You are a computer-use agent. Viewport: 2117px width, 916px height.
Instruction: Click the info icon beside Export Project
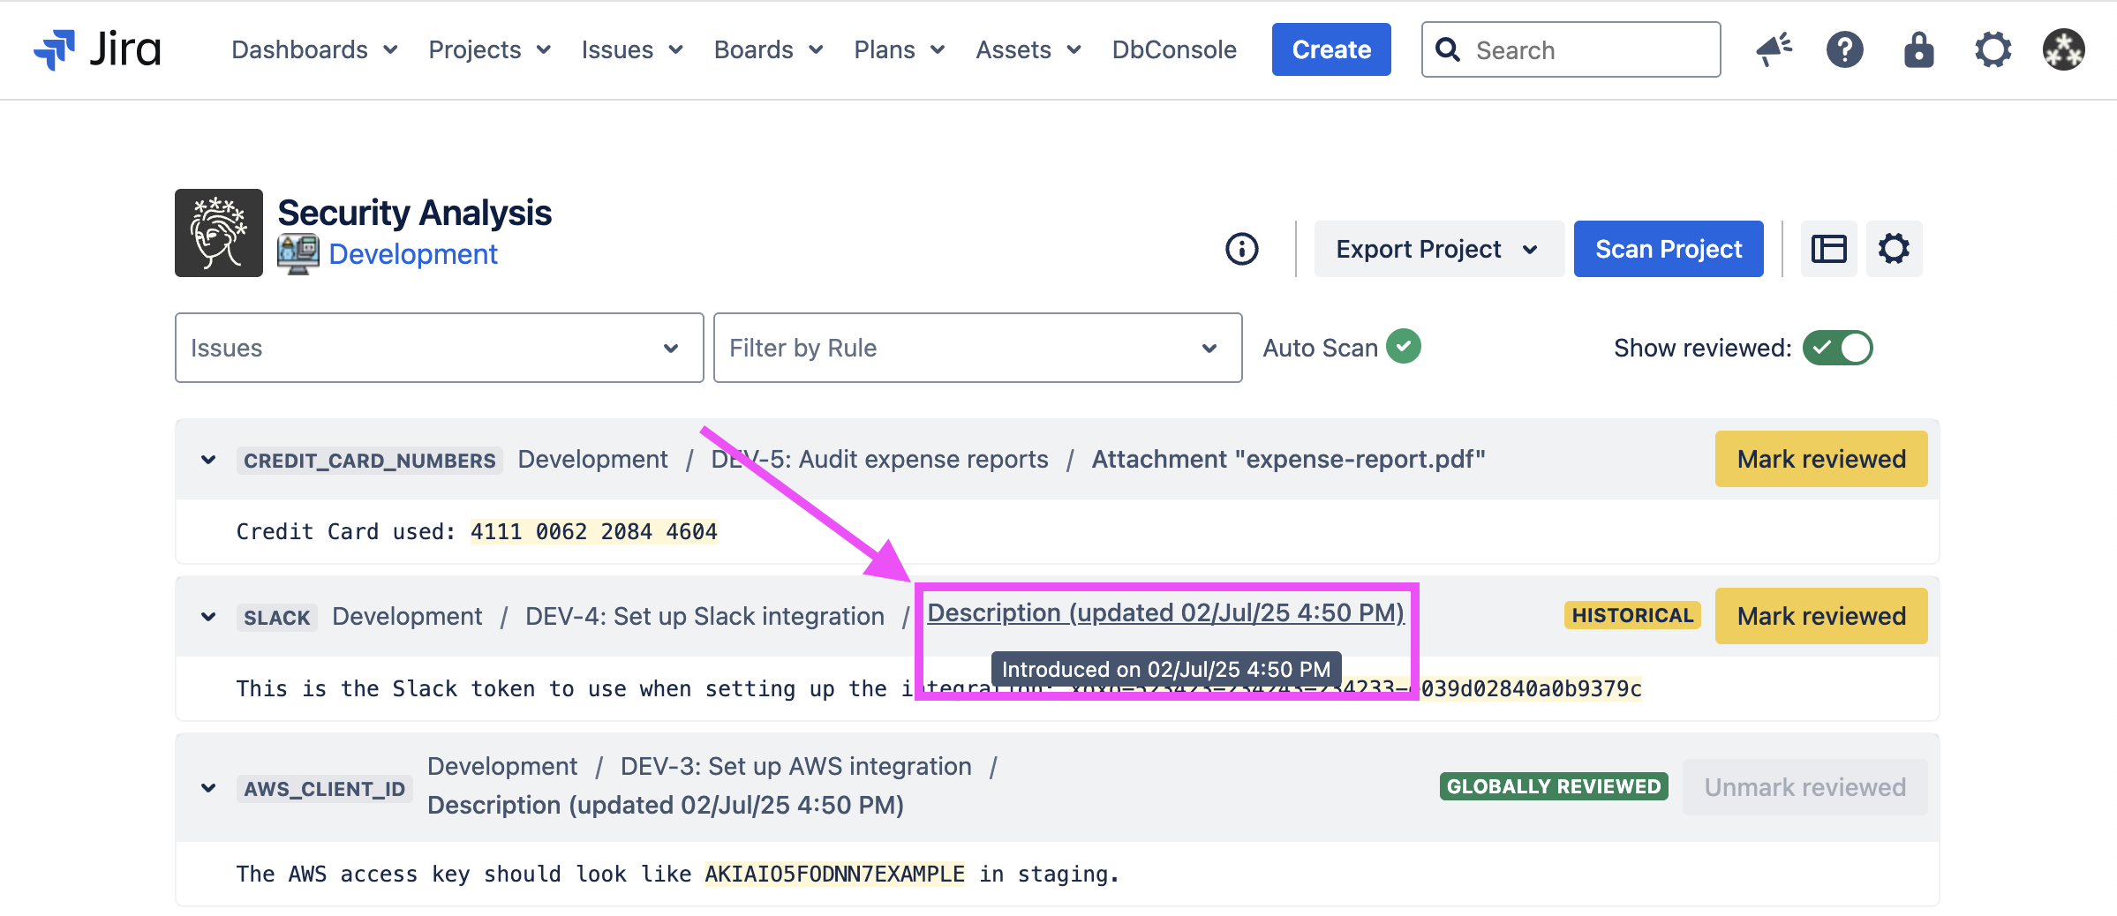point(1241,249)
